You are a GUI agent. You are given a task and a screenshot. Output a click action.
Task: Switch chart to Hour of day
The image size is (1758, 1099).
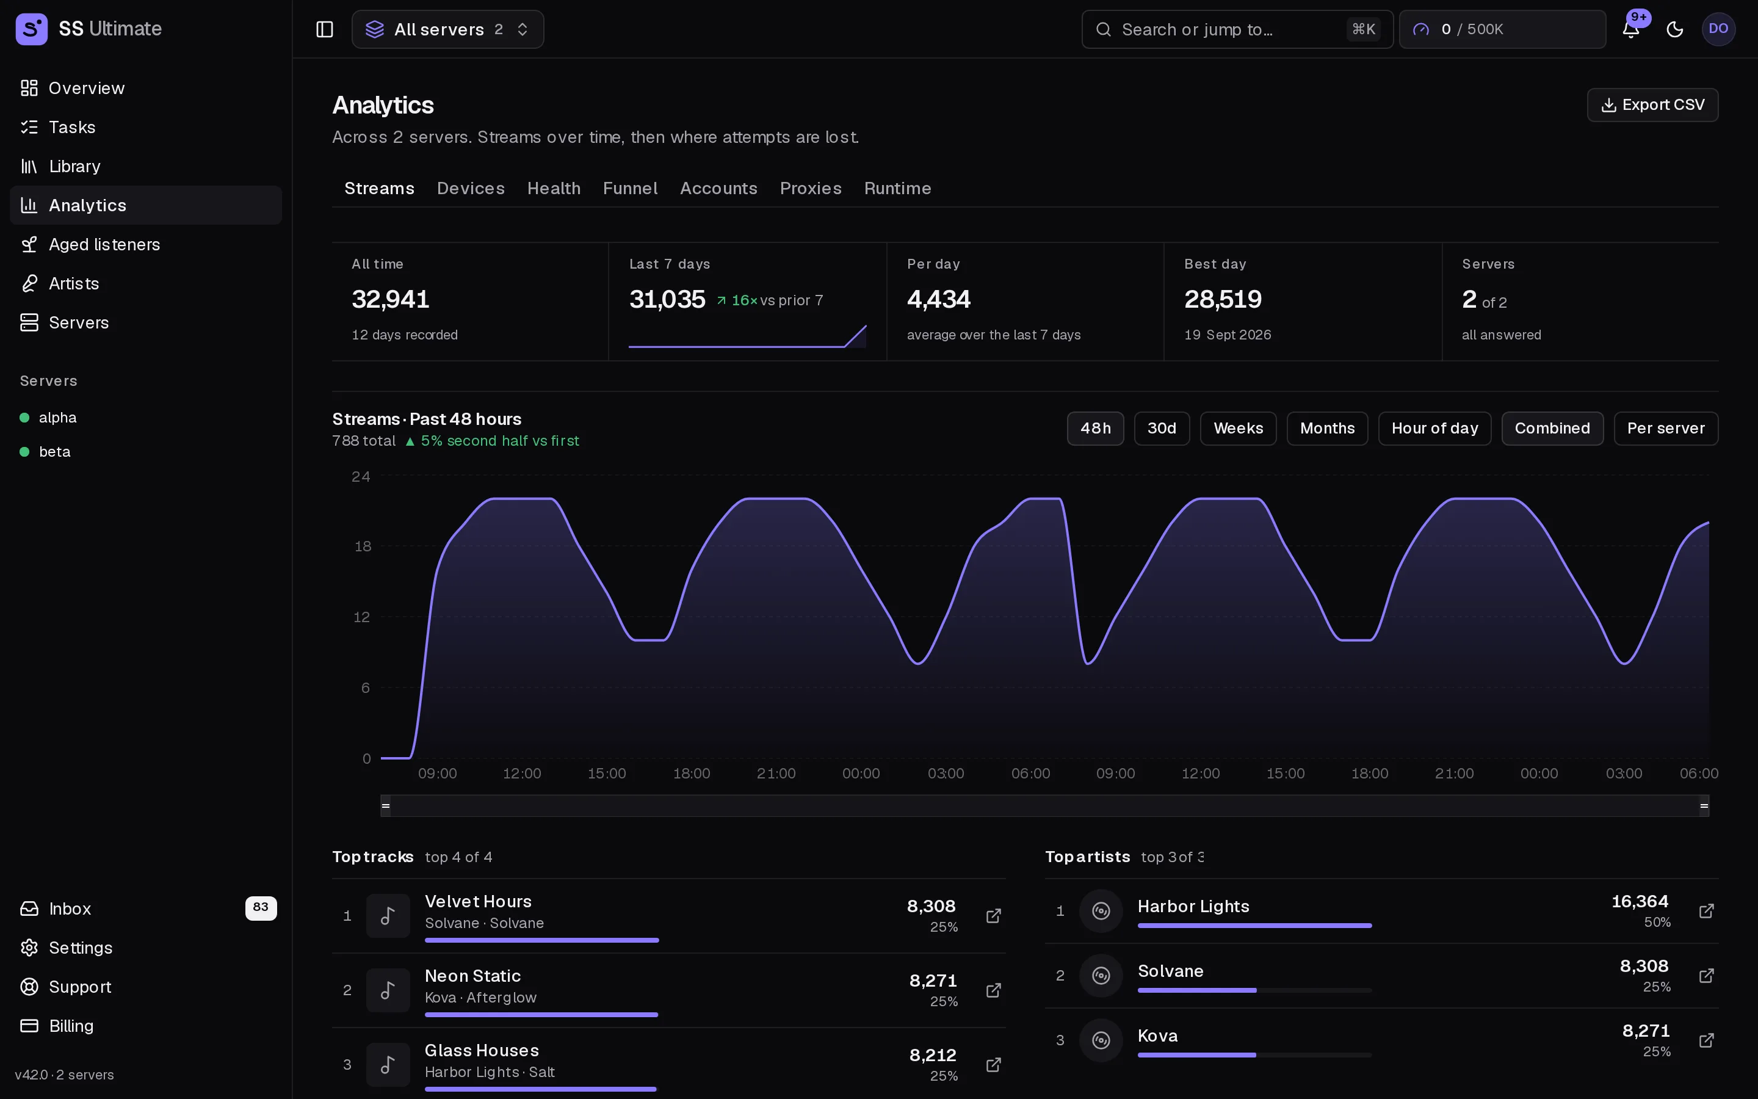(1434, 428)
